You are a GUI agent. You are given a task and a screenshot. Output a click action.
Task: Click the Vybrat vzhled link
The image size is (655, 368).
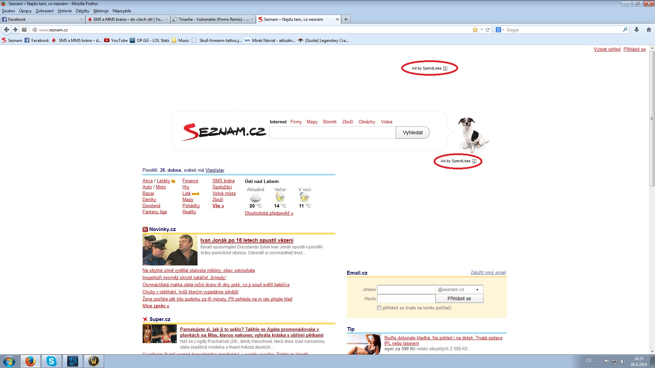tap(607, 49)
